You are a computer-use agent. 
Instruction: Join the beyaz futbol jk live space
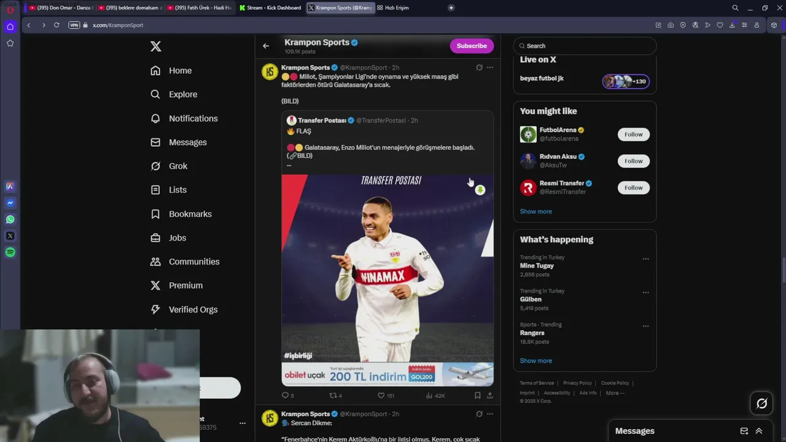click(585, 80)
